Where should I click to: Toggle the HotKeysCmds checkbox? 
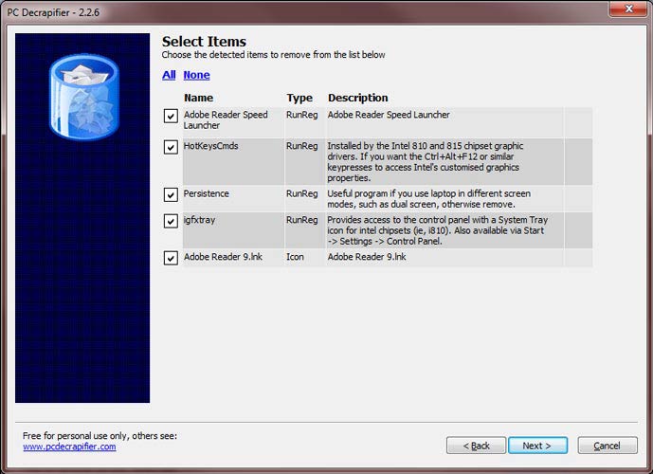(171, 147)
